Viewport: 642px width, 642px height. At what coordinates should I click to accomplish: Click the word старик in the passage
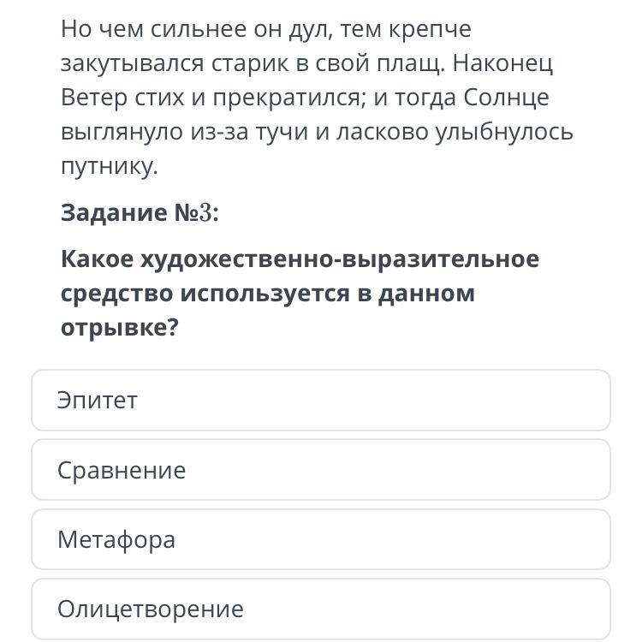tap(250, 63)
